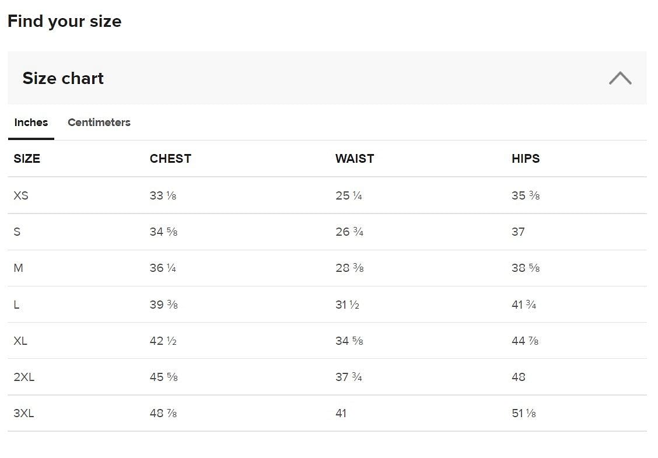Image resolution: width=658 pixels, height=458 pixels.
Task: Click the 2XL hips value 48
Action: coord(519,377)
